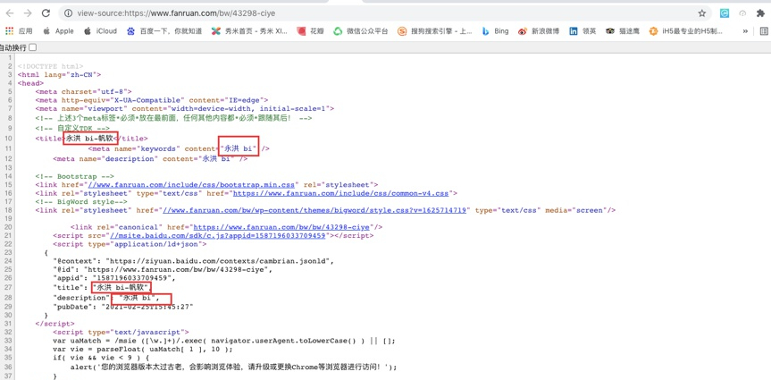Image resolution: width=771 pixels, height=380 pixels.
Task: Open the canonical 43298-ciye href link
Action: click(x=281, y=227)
